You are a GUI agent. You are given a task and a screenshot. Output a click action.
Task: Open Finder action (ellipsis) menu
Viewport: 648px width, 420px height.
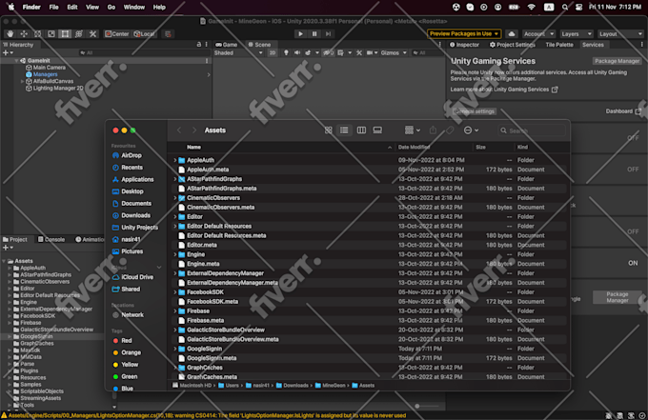pos(471,130)
